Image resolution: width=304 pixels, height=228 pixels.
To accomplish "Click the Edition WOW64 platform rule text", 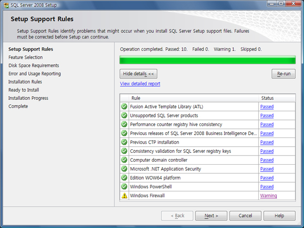I will point(155,178).
